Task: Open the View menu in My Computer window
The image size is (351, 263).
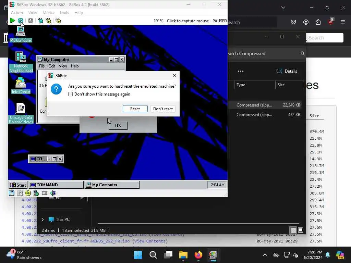Action: 63,66
